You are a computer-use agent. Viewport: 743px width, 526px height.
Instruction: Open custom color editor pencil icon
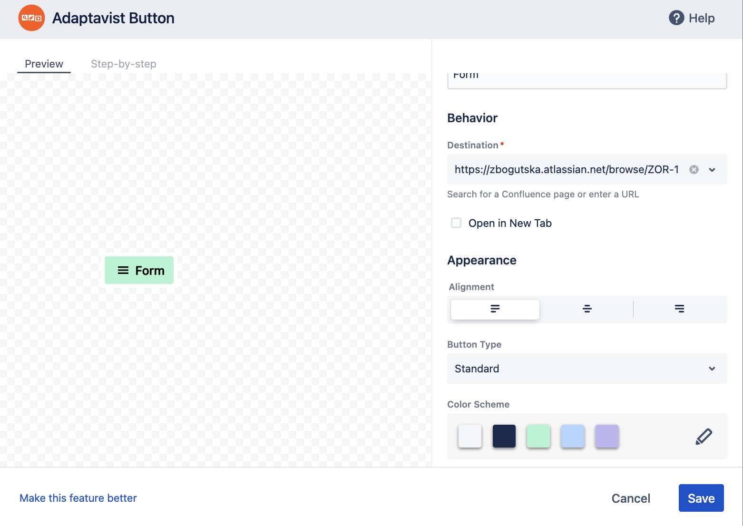(x=704, y=436)
